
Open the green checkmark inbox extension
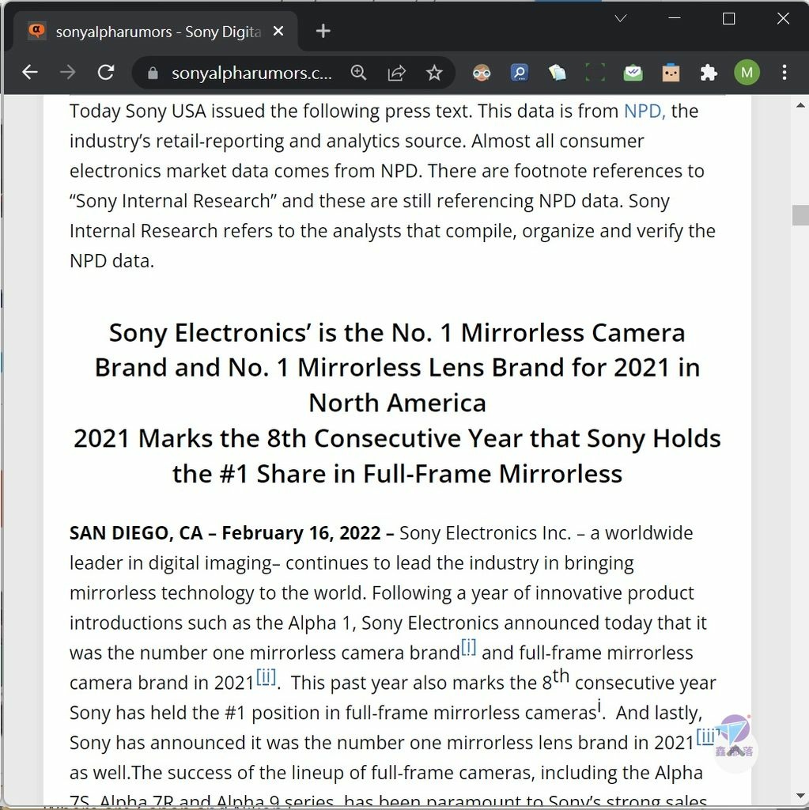click(x=633, y=73)
